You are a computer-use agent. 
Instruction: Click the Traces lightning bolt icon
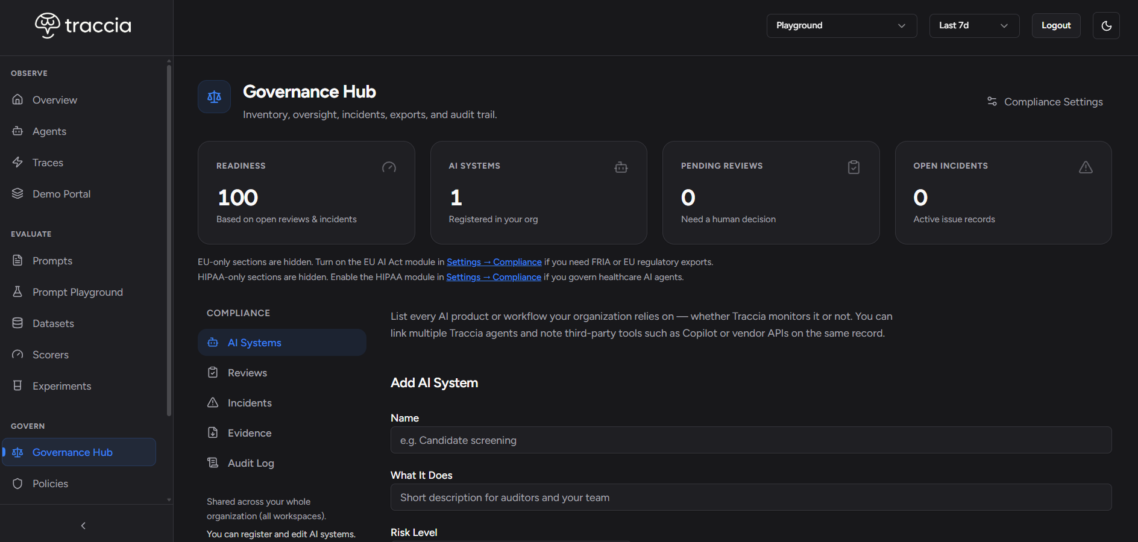(17, 162)
